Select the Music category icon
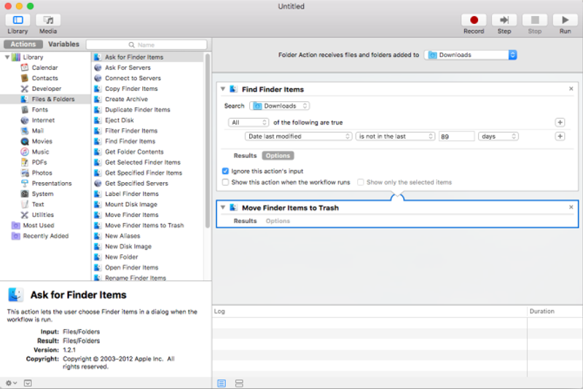The width and height of the screenshot is (583, 389). tap(25, 152)
